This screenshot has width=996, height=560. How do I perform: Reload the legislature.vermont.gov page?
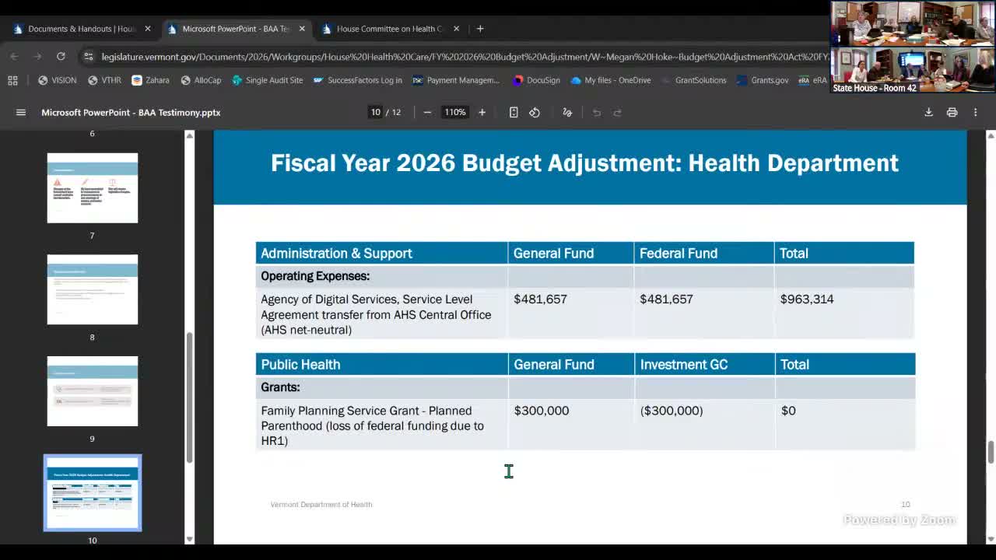[x=61, y=57]
